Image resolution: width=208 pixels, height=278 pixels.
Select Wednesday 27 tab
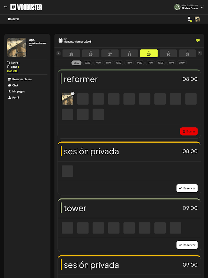point(110,53)
